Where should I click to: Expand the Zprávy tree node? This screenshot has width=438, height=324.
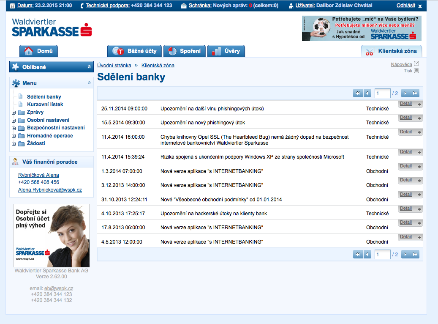point(14,113)
